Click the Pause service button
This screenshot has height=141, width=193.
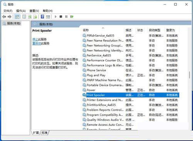coord(66,17)
